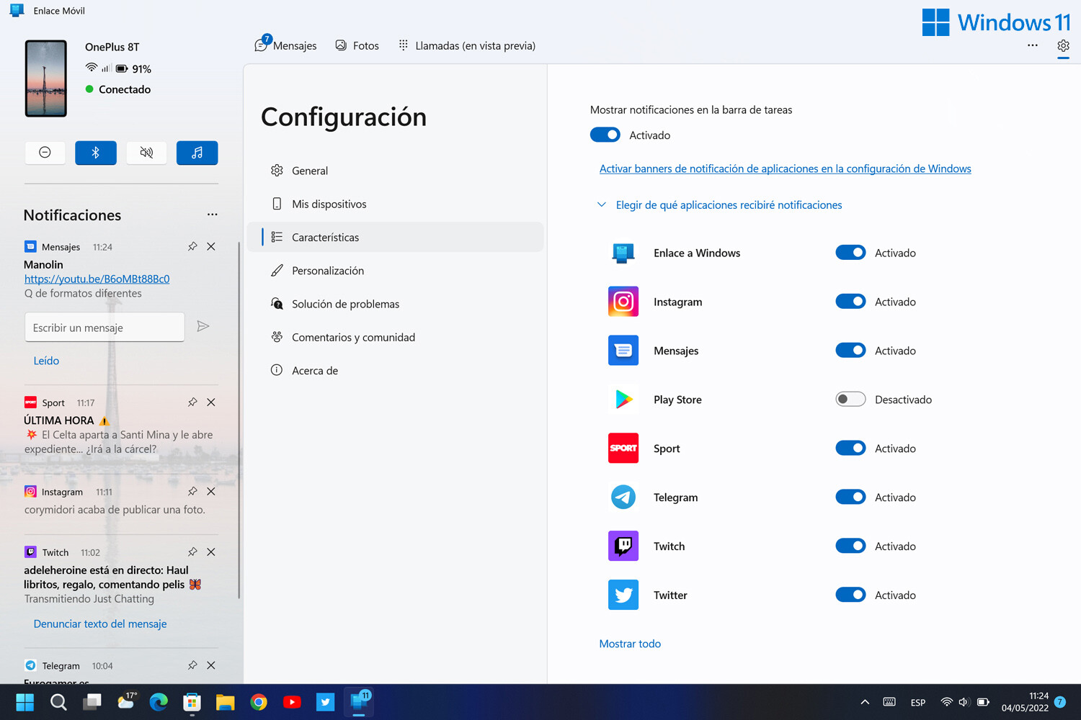Click Sport app icon in list
This screenshot has width=1081, height=720.
pos(623,448)
